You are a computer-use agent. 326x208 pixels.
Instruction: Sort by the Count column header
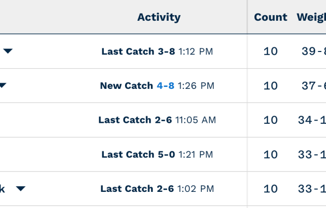coord(270,17)
